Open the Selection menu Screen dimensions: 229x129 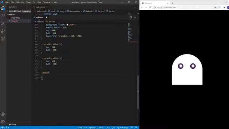coord(20,3)
